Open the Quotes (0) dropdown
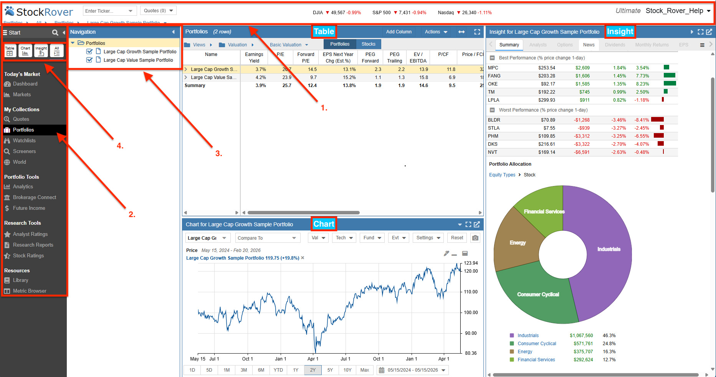 158,11
